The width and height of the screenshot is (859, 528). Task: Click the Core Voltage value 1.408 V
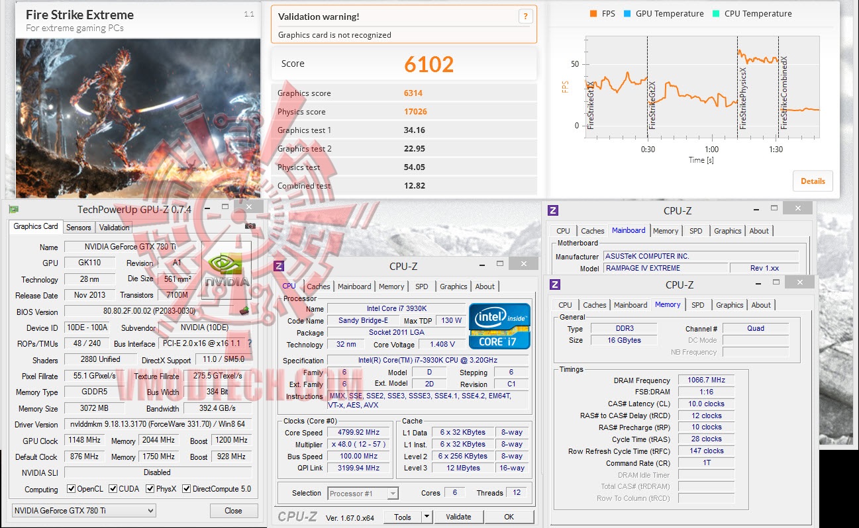point(442,345)
